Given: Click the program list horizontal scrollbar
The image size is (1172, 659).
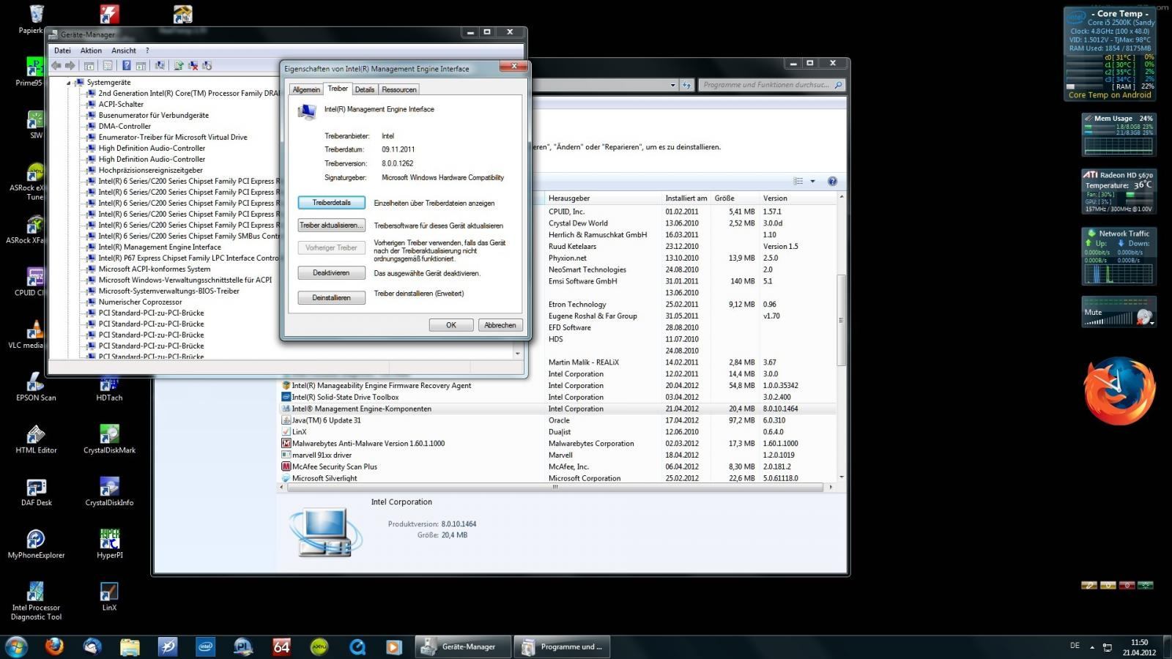Looking at the screenshot, I should pos(555,487).
